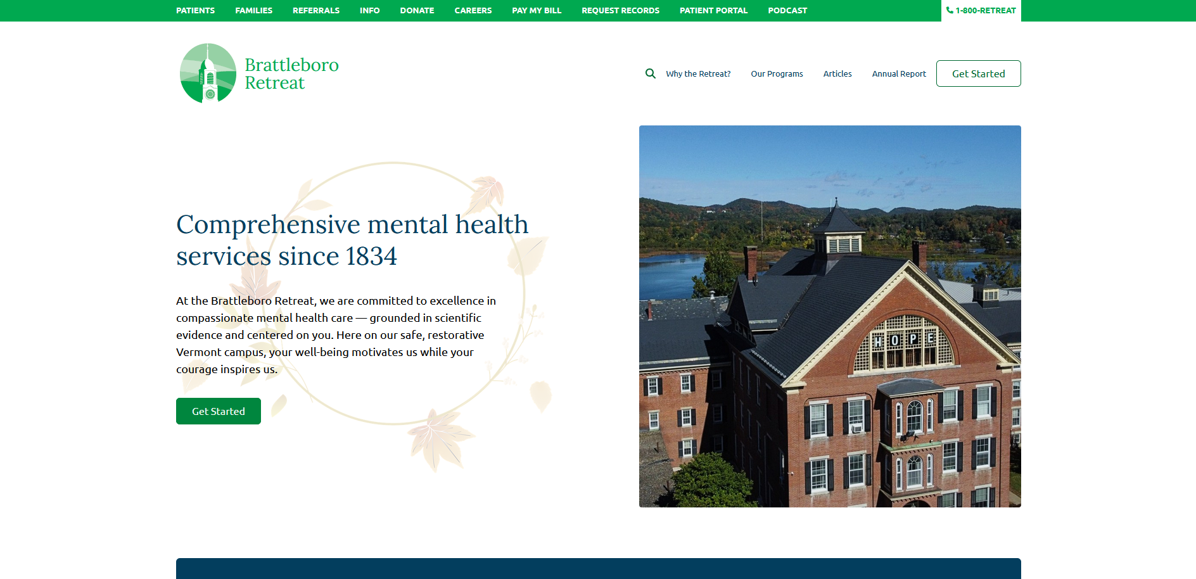Image resolution: width=1196 pixels, height=579 pixels.
Task: Click the aerial campus building photo
Action: [x=830, y=316]
